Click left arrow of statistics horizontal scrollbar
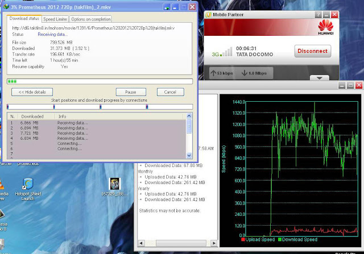364x254 pixels. (141, 243)
